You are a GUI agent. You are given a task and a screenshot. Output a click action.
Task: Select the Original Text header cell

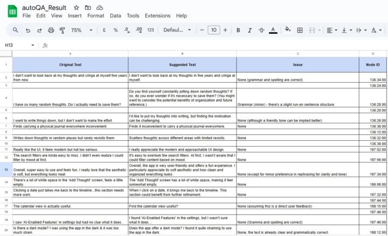tap(70, 65)
